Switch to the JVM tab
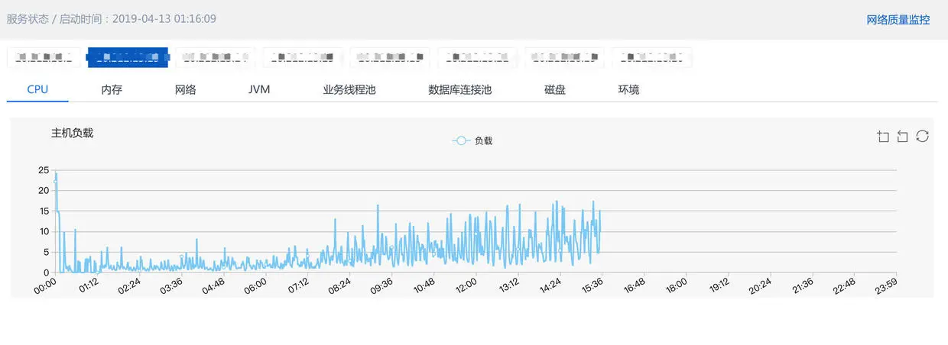 [259, 89]
